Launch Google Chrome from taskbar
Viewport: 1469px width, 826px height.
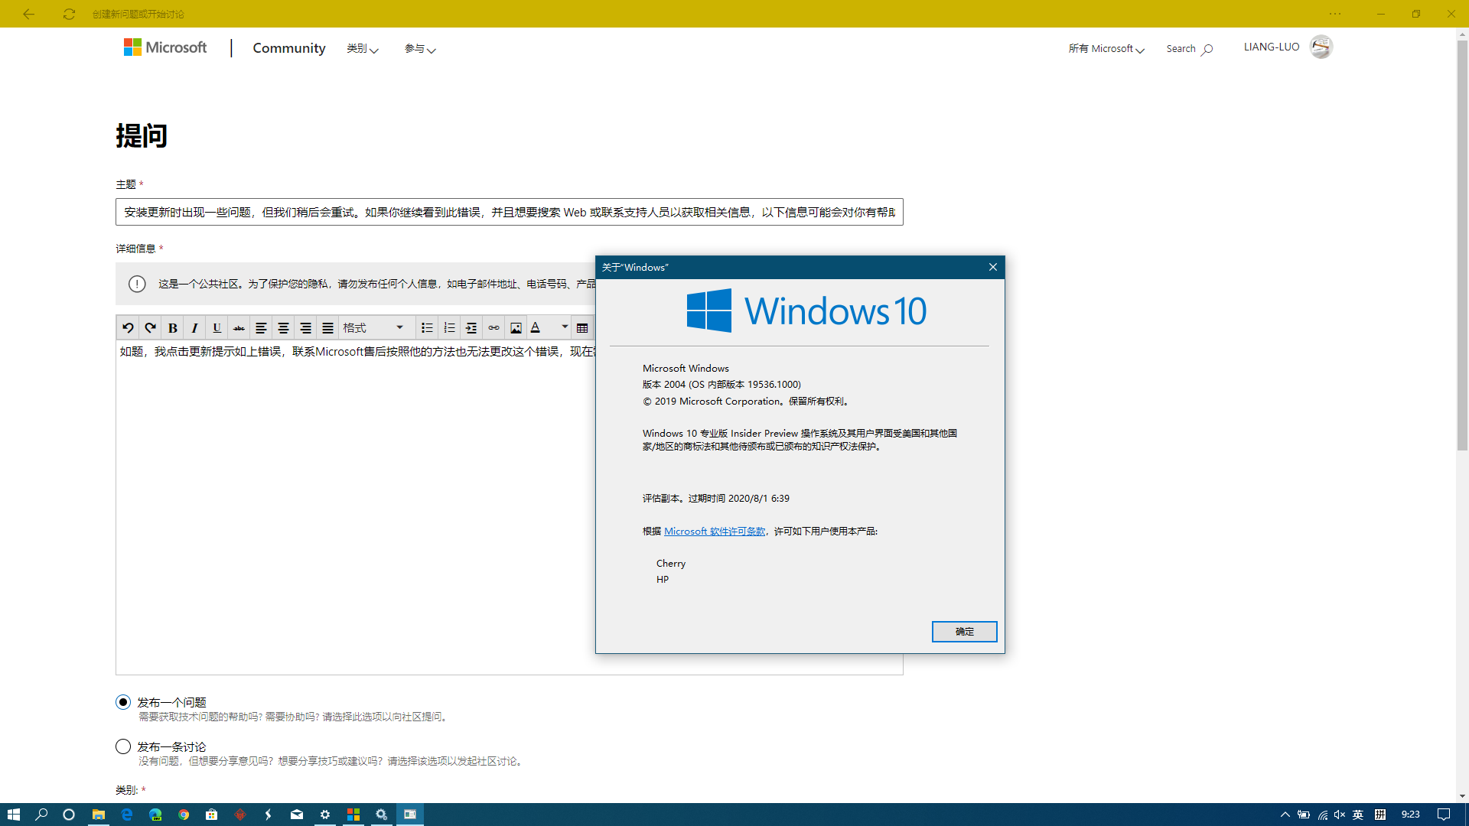[x=184, y=815]
